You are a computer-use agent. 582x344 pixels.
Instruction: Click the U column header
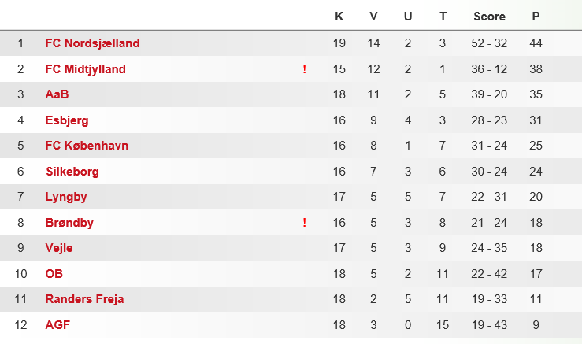click(x=407, y=17)
